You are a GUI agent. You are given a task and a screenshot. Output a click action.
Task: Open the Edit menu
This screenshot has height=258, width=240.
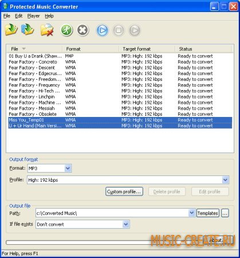tap(19, 16)
